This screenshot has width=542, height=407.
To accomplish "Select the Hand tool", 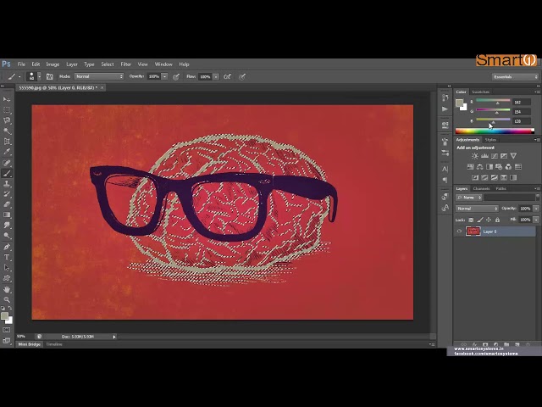I will (x=7, y=289).
